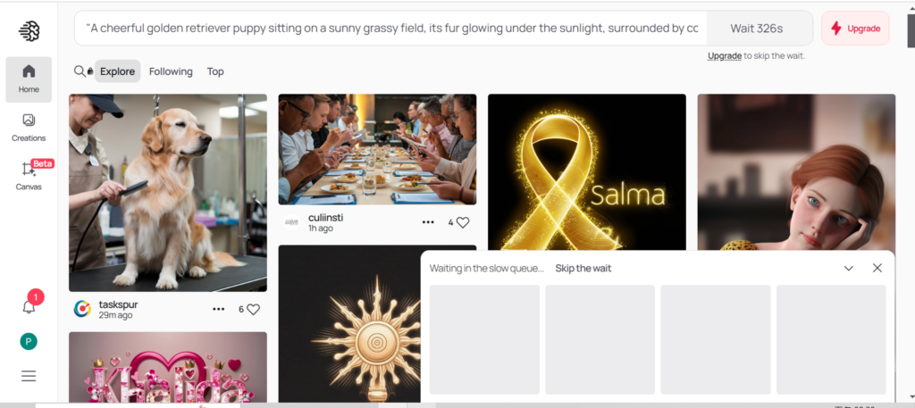Image resolution: width=915 pixels, height=408 pixels.
Task: Open the hamburger menu in sidebar
Action: point(29,376)
